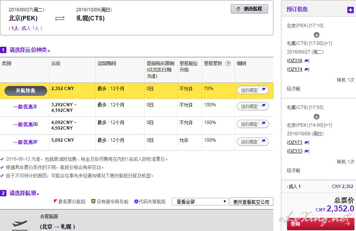
Task: Open flight OZ173 details link
Action: point(295,142)
